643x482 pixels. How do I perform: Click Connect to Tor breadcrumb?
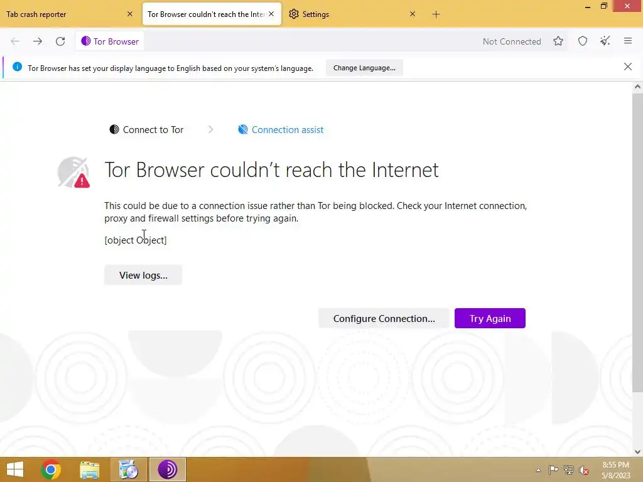pos(146,130)
